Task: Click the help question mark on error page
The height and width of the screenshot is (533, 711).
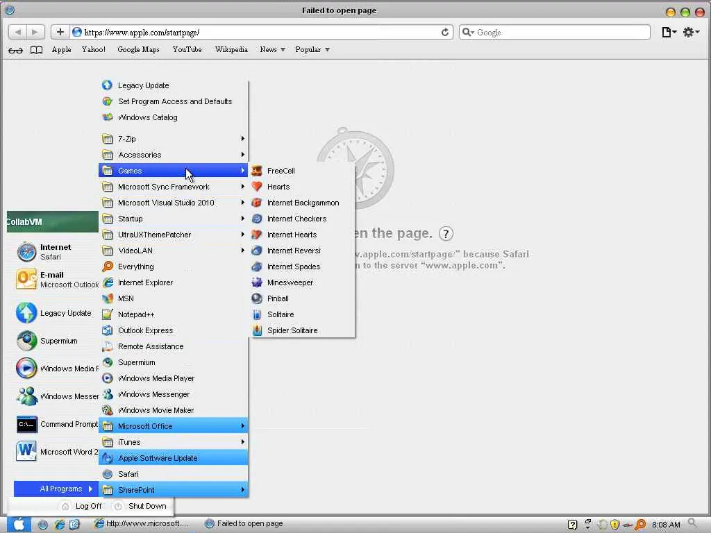Action: click(446, 234)
